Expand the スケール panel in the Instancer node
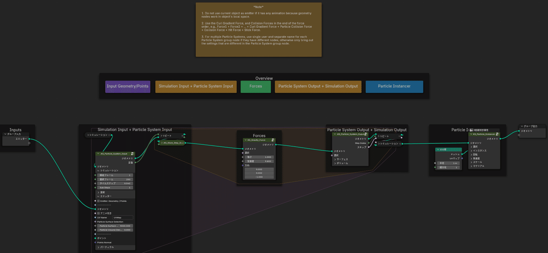This screenshot has width=548, height=253. pyautogui.click(x=471, y=162)
